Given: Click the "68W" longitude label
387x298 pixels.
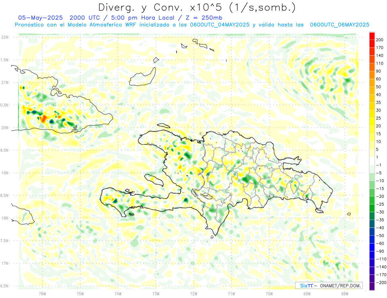Looking at the screenshot, I should click(x=345, y=294).
